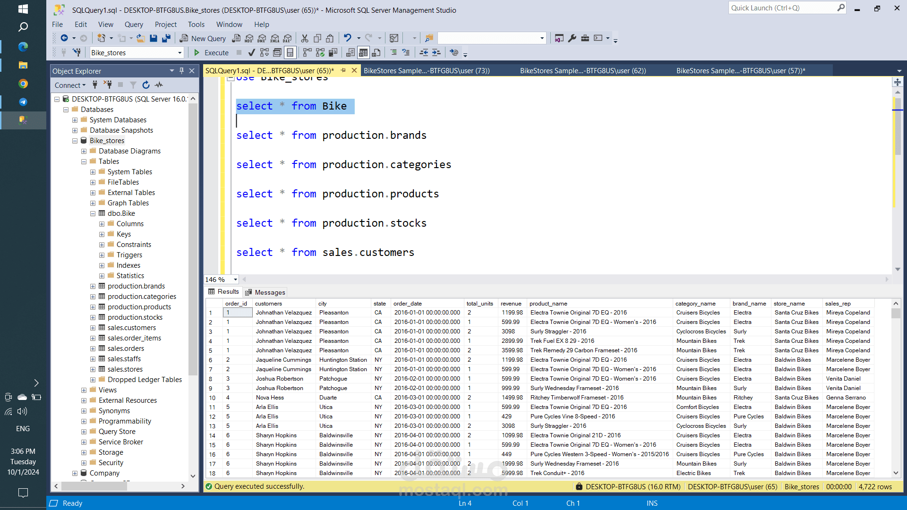Refresh the Object Explorer
This screenshot has width=907, height=510.
coord(146,85)
